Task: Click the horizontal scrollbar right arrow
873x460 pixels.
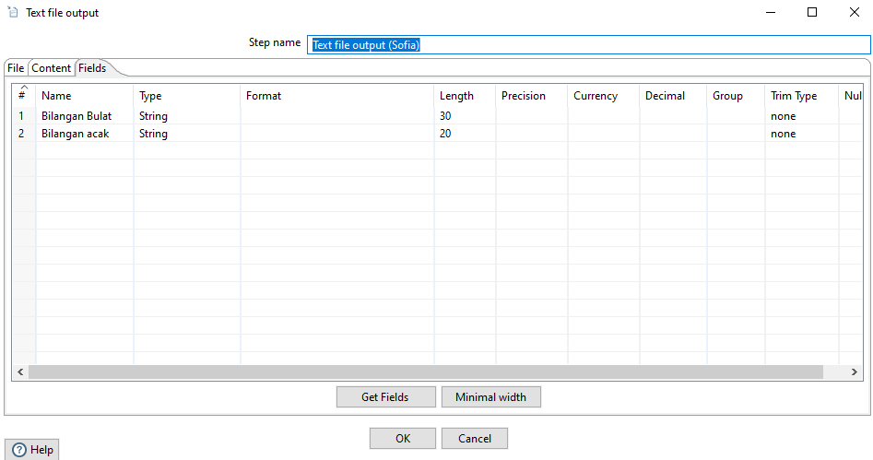Action: pos(854,372)
